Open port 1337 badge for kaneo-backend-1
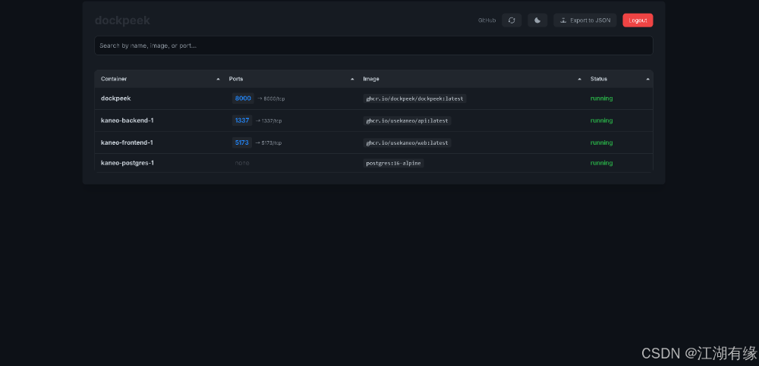759x366 pixels. point(242,120)
